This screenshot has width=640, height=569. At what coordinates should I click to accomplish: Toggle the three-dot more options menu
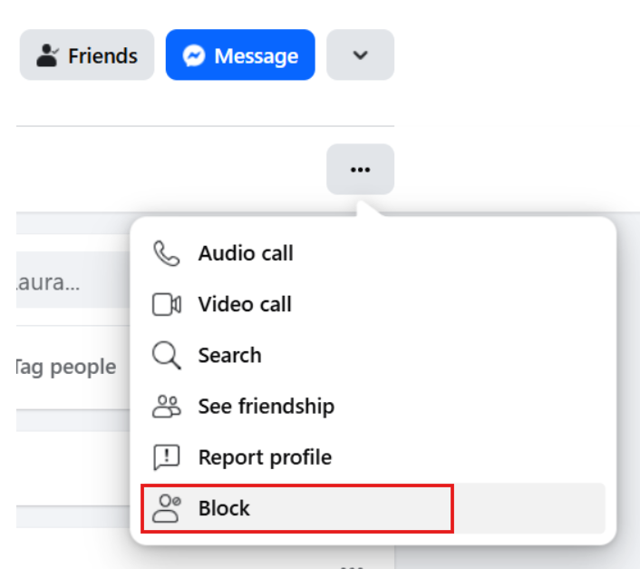360,170
